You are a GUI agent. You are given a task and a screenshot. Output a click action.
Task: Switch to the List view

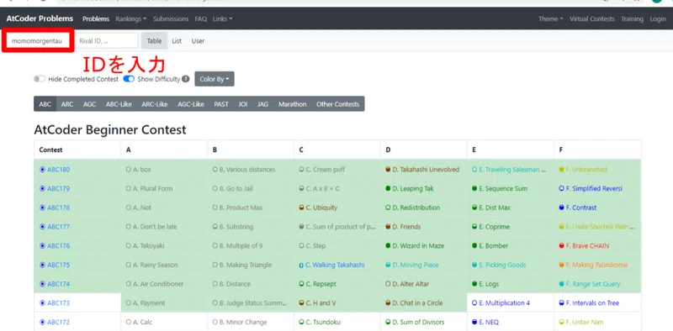coord(177,41)
